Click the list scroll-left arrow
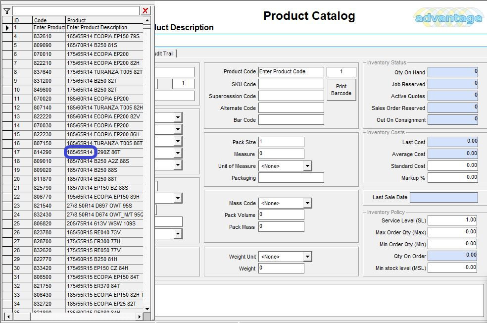The height and width of the screenshot is (323, 487). coord(8,317)
